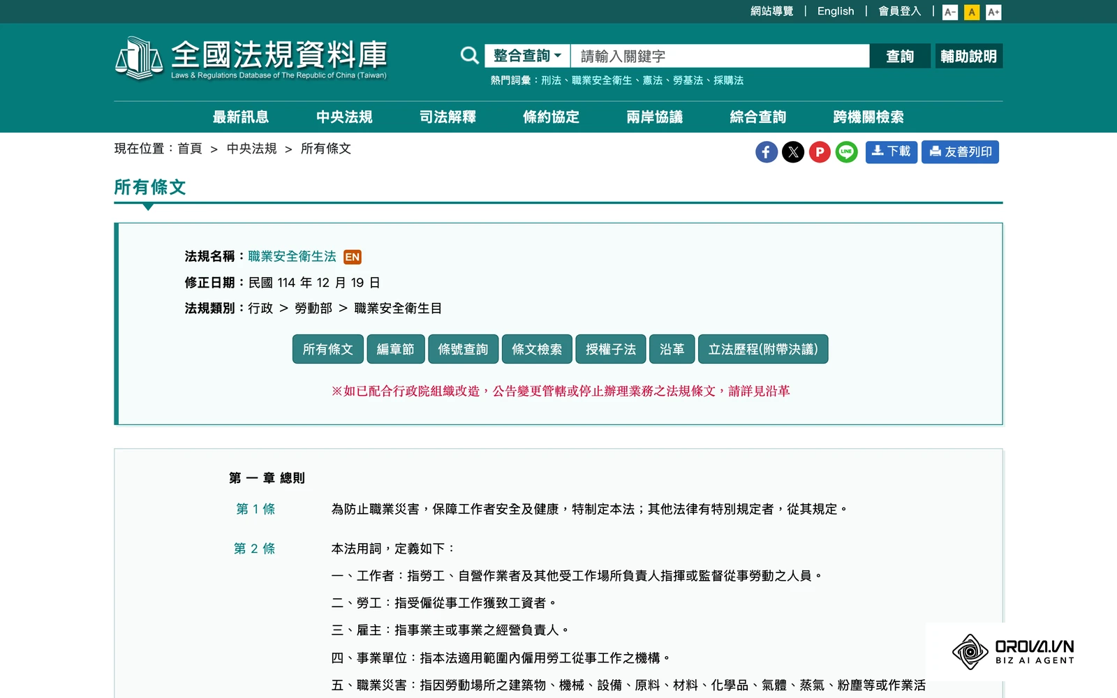Share page on Facebook
The height and width of the screenshot is (698, 1117).
coord(767,152)
